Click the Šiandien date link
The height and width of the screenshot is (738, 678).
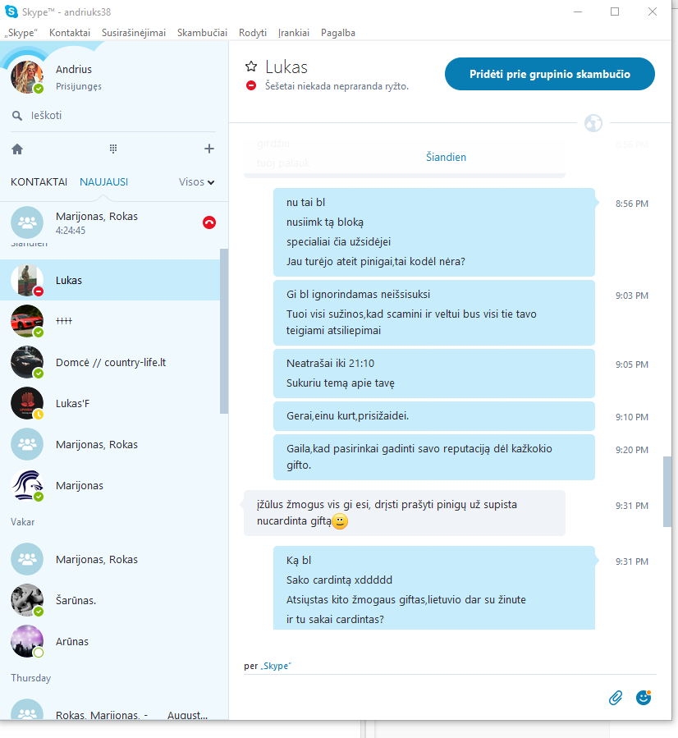click(446, 157)
